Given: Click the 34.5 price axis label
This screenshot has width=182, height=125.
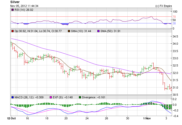Looking at the screenshot, I should click(175, 37).
